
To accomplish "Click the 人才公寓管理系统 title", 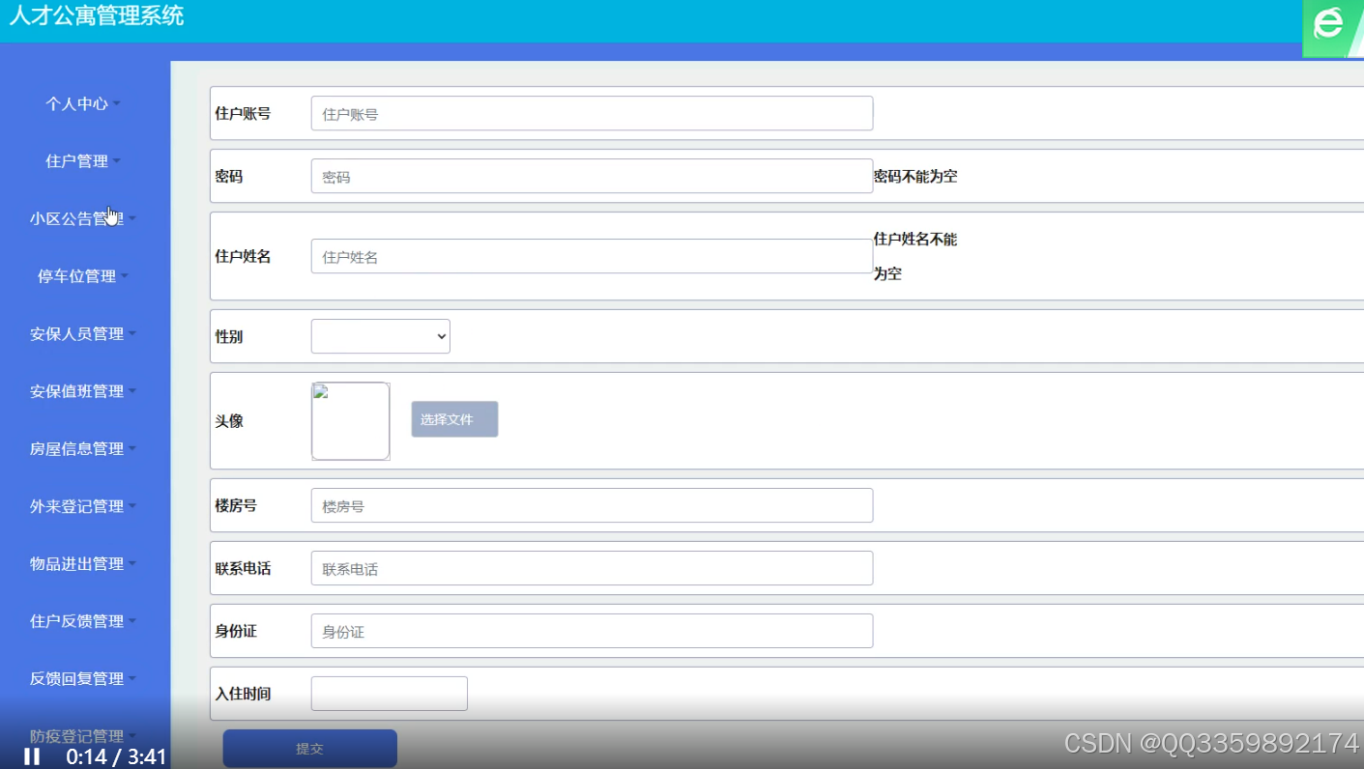I will pos(96,15).
